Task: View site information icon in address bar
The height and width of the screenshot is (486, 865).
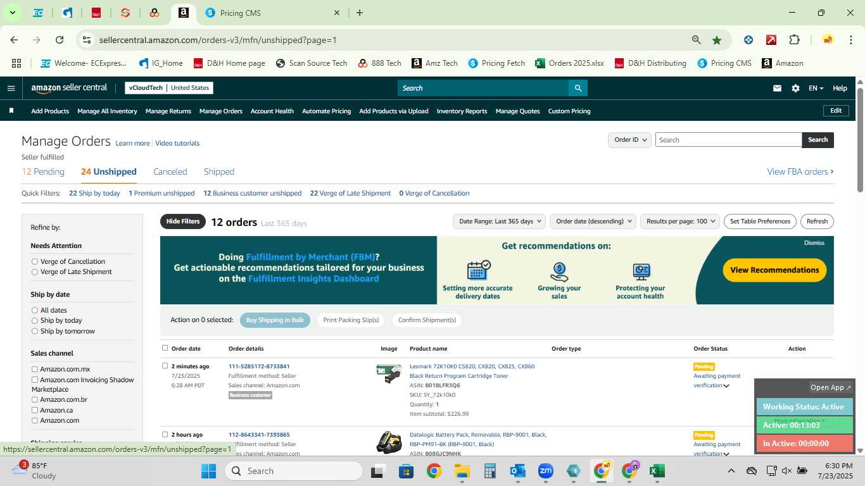Action: [x=87, y=40]
